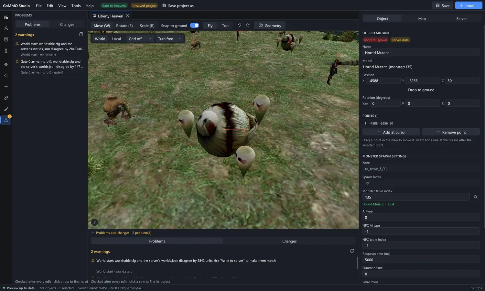The height and width of the screenshot is (291, 485).
Task: Edit the Respawn time field
Action: pos(421,260)
